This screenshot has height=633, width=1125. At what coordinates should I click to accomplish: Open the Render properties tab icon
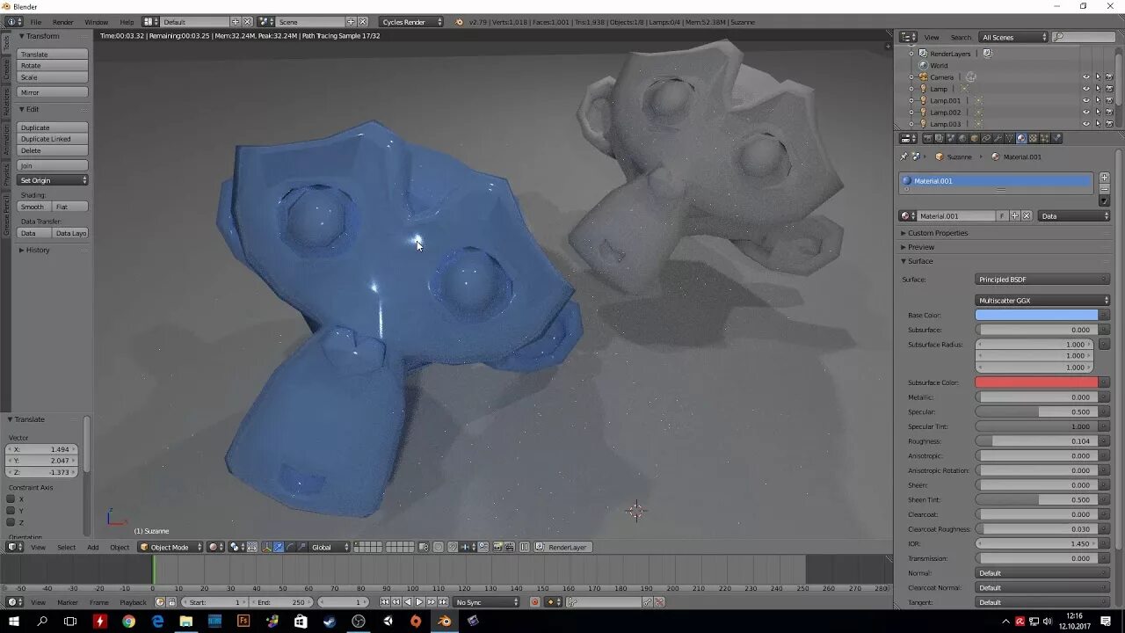click(928, 138)
